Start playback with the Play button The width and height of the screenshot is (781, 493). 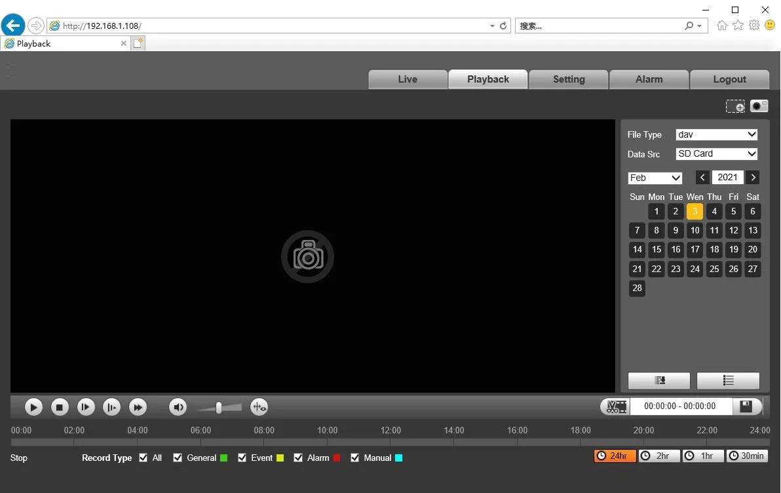(33, 407)
